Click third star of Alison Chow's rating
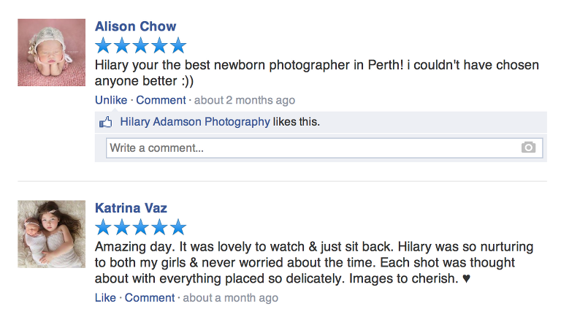 [141, 46]
